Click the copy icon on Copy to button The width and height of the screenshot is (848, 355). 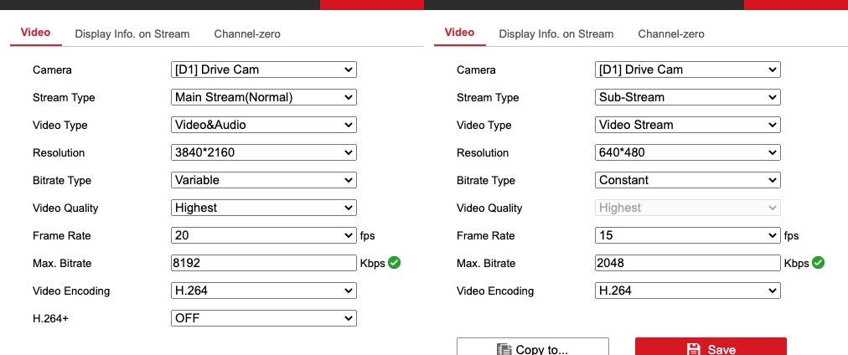click(504, 349)
